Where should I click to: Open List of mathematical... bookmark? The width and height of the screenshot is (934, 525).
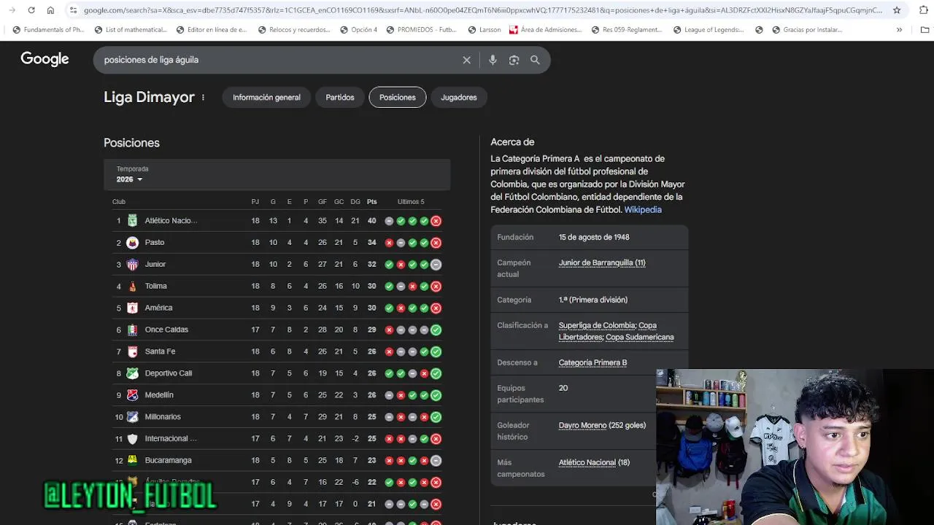coord(131,30)
